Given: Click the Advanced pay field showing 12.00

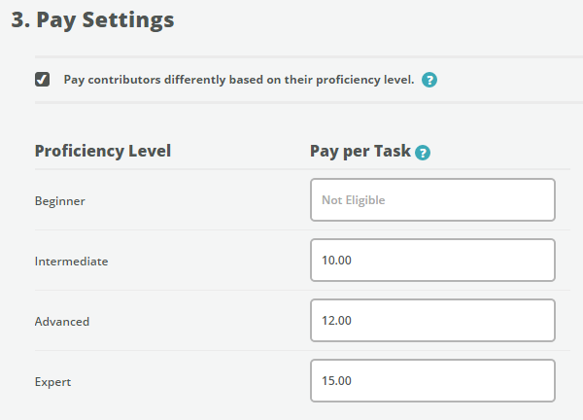Looking at the screenshot, I should (x=432, y=320).
